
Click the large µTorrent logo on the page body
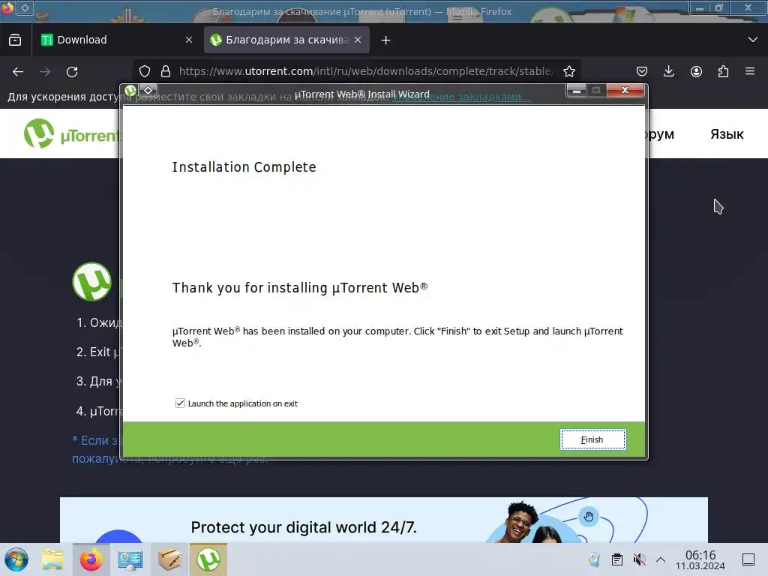pyautogui.click(x=92, y=282)
